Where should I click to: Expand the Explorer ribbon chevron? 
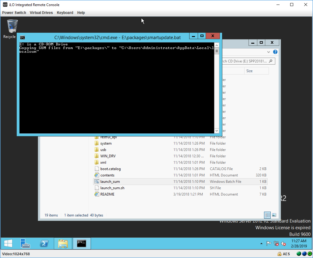click(269, 52)
